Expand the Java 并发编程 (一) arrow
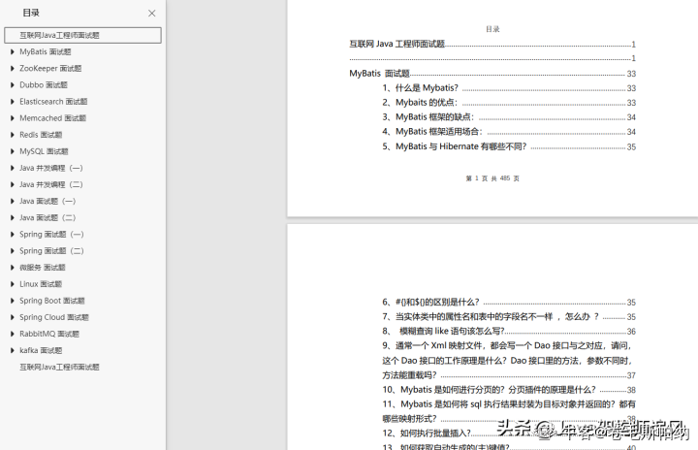 coord(13,168)
